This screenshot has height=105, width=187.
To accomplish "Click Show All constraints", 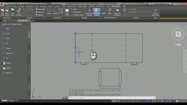I will pyautogui.click(x=39, y=12).
